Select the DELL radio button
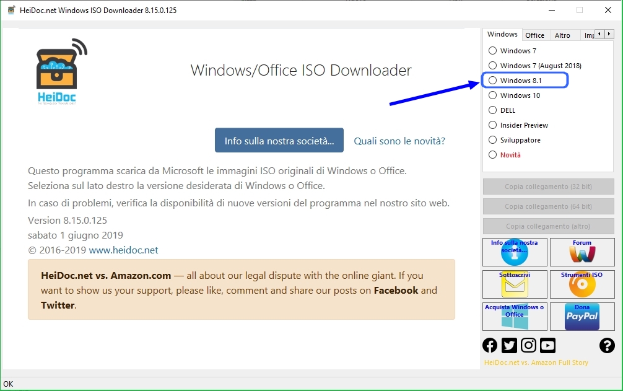 tap(493, 110)
